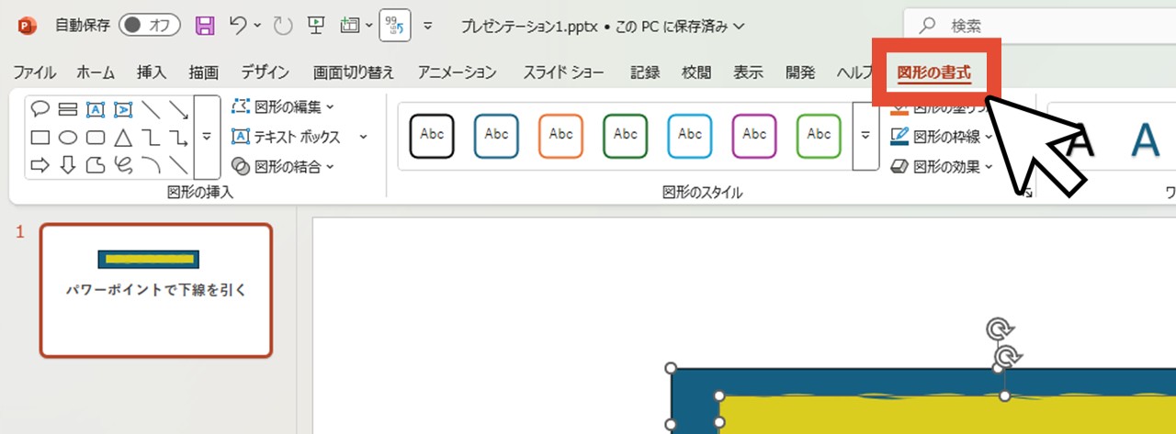This screenshot has width=1176, height=434.
Task: Choose the straight line shape
Action: (x=152, y=109)
